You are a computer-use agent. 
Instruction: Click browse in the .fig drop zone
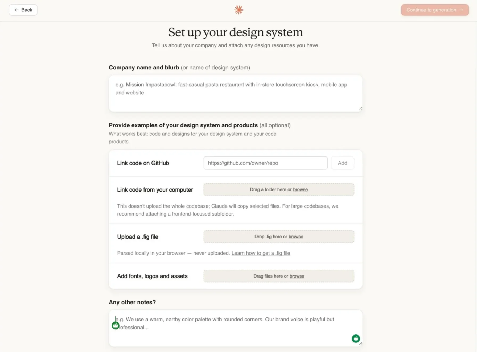point(296,237)
